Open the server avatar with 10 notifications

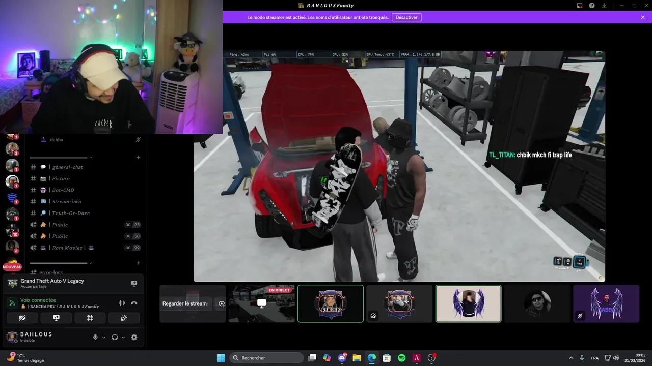tap(12, 230)
